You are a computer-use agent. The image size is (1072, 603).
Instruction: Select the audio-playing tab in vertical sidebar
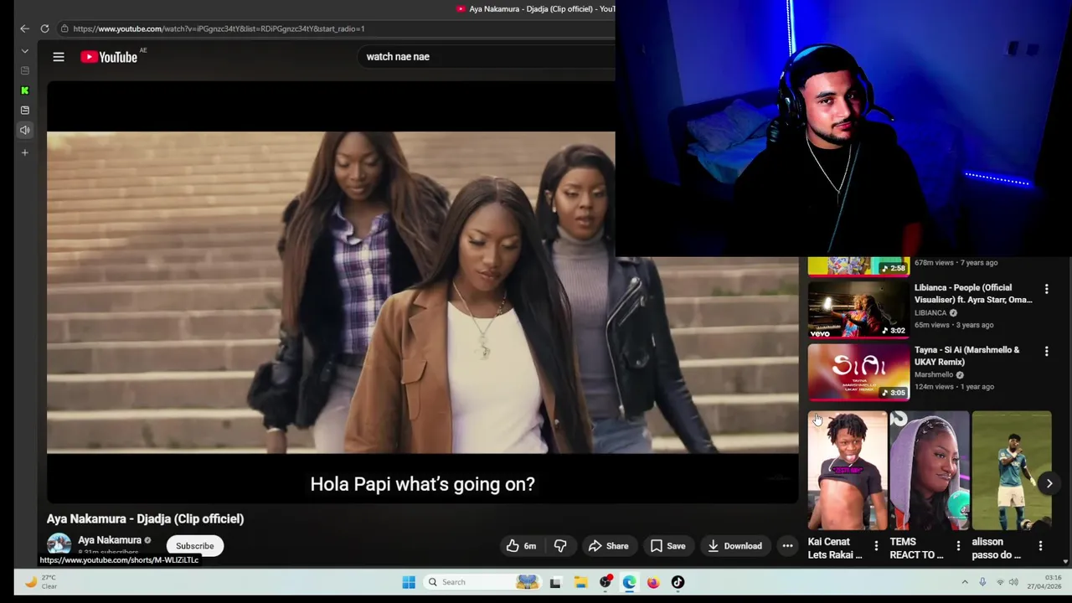tap(24, 130)
